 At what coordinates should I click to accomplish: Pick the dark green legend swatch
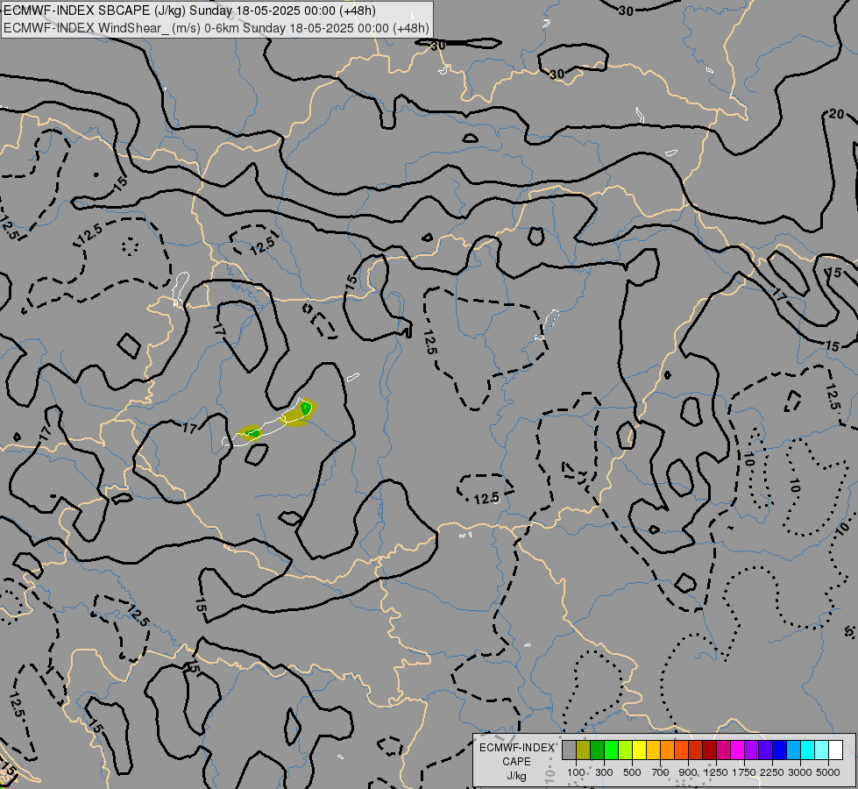(598, 750)
